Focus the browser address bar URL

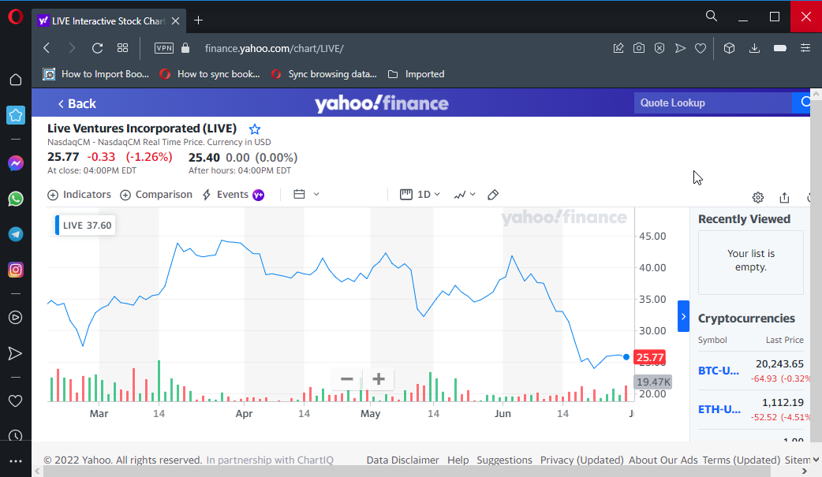point(275,48)
